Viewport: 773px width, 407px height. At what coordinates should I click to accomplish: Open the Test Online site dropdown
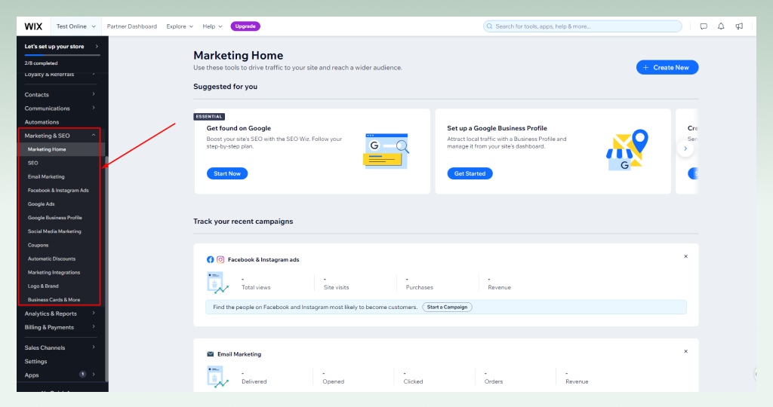(x=75, y=26)
